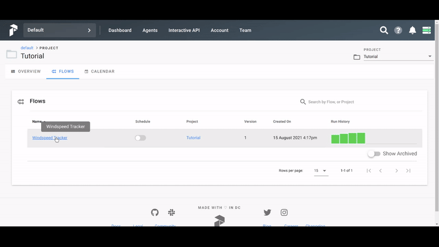
Task: Toggle the Windspeed Tracker schedule switch
Action: (140, 138)
